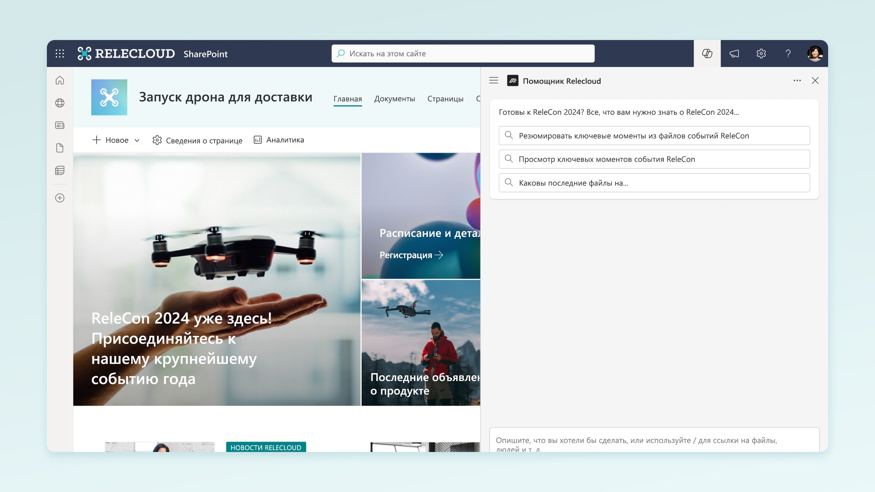Click the notifications bell icon
Image resolution: width=875 pixels, height=492 pixels.
tap(734, 53)
